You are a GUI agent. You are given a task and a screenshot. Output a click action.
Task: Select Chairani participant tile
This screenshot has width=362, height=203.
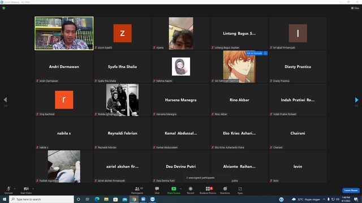click(298, 133)
